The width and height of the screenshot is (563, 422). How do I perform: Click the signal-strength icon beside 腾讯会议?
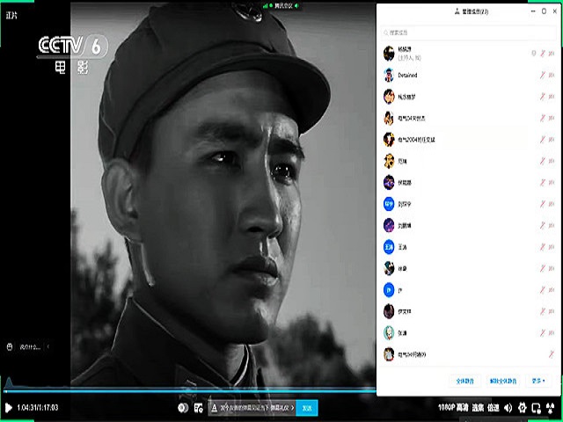tap(266, 6)
